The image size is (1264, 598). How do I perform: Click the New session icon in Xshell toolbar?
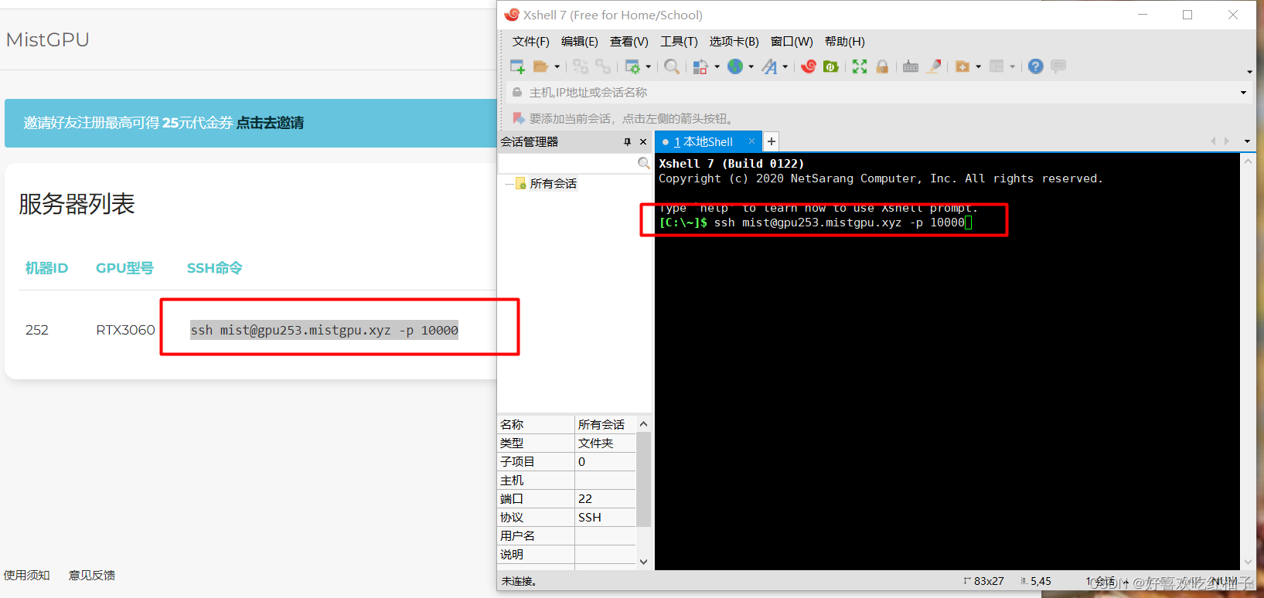pos(517,66)
